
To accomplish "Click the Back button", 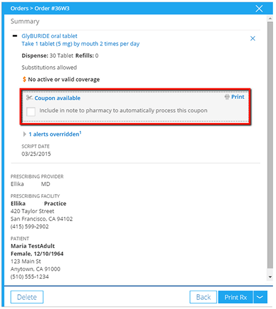I will pyautogui.click(x=203, y=297).
